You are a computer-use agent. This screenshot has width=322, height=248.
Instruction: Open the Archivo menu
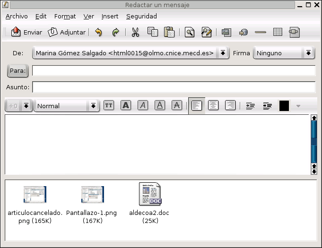[17, 16]
